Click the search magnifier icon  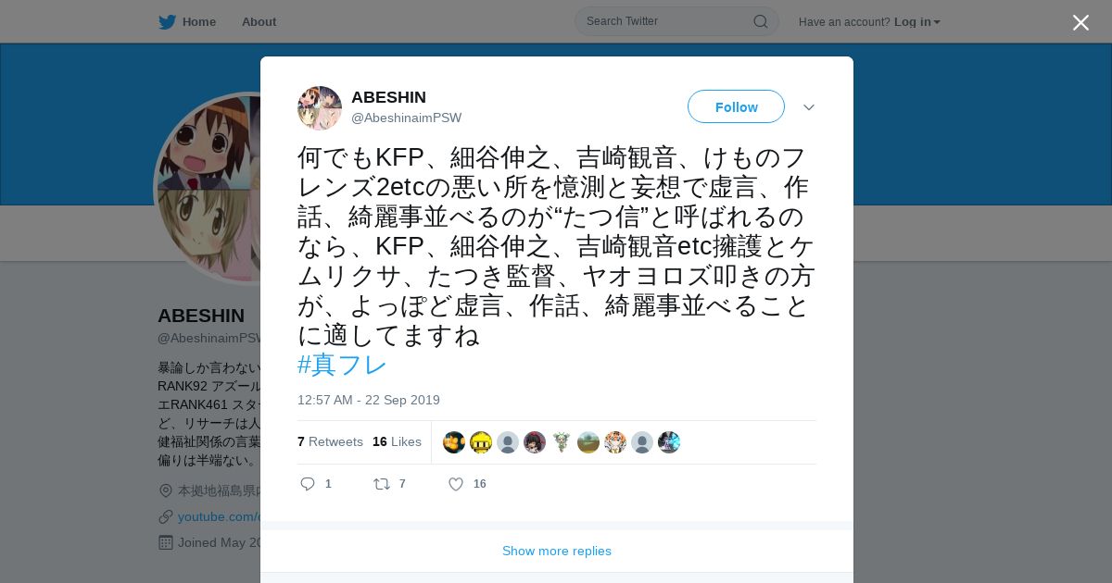point(760,21)
